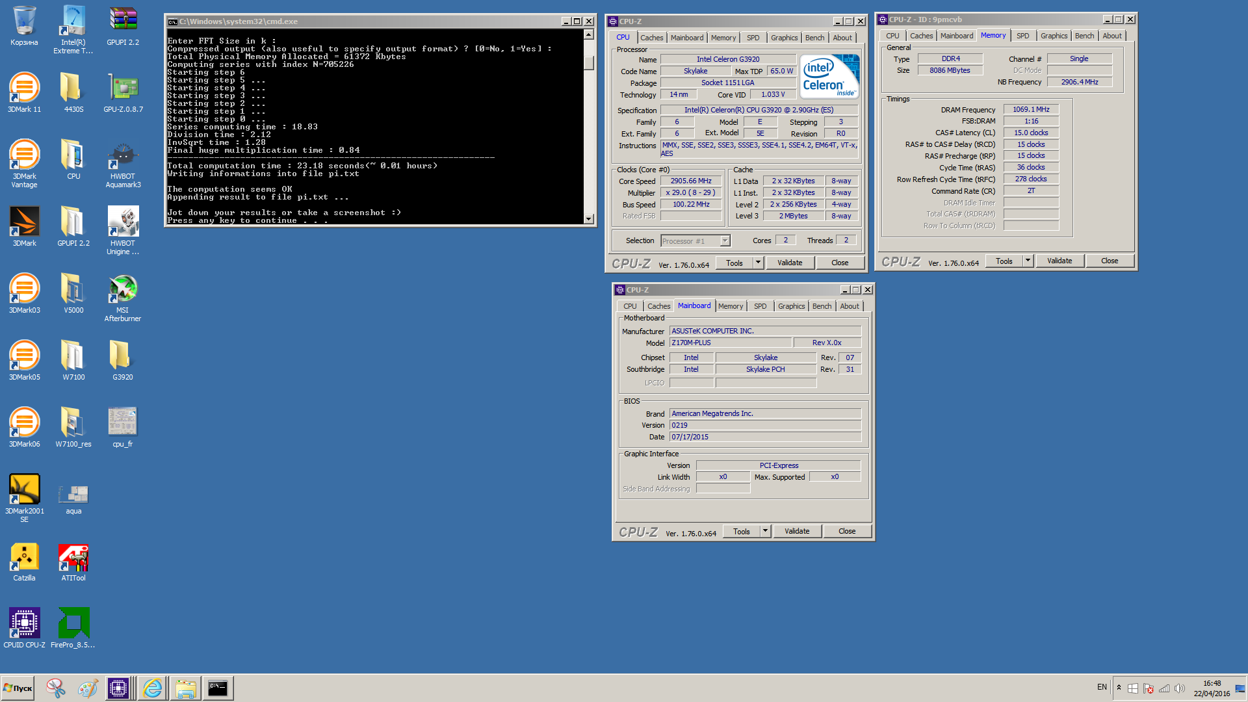The height and width of the screenshot is (702, 1248).
Task: Open the Пуск Start button
Action: [18, 688]
